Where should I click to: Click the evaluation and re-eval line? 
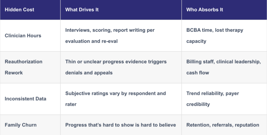point(91,41)
